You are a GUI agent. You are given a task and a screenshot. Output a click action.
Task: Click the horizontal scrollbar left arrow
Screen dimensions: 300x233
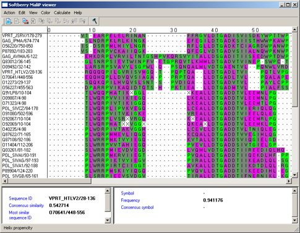coord(4,181)
